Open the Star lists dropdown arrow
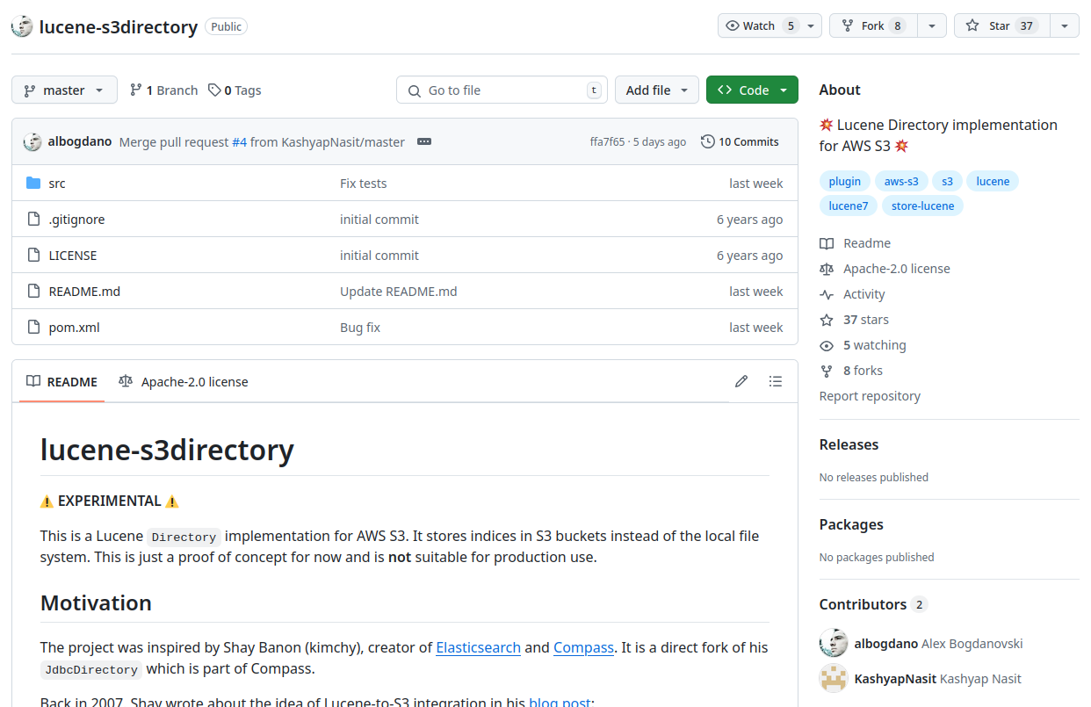Image resolution: width=1091 pixels, height=707 pixels. tap(1065, 25)
